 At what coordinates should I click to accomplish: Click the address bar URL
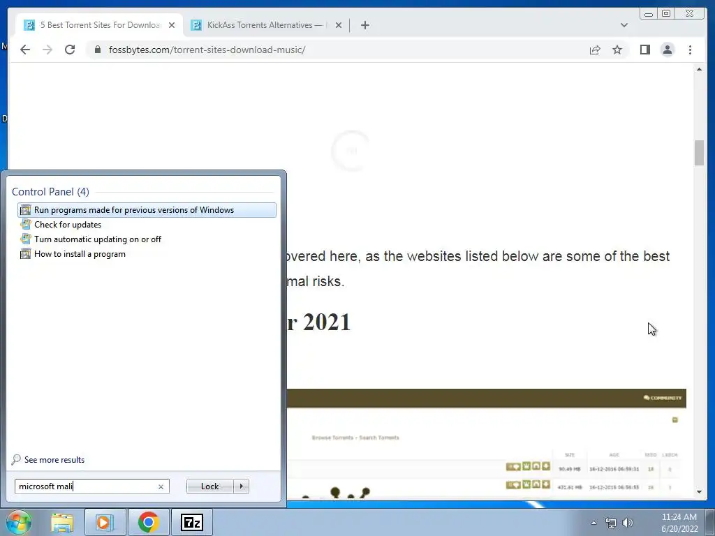[x=207, y=50]
